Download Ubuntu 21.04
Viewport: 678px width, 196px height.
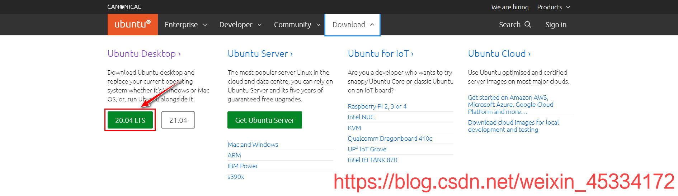[x=178, y=120]
